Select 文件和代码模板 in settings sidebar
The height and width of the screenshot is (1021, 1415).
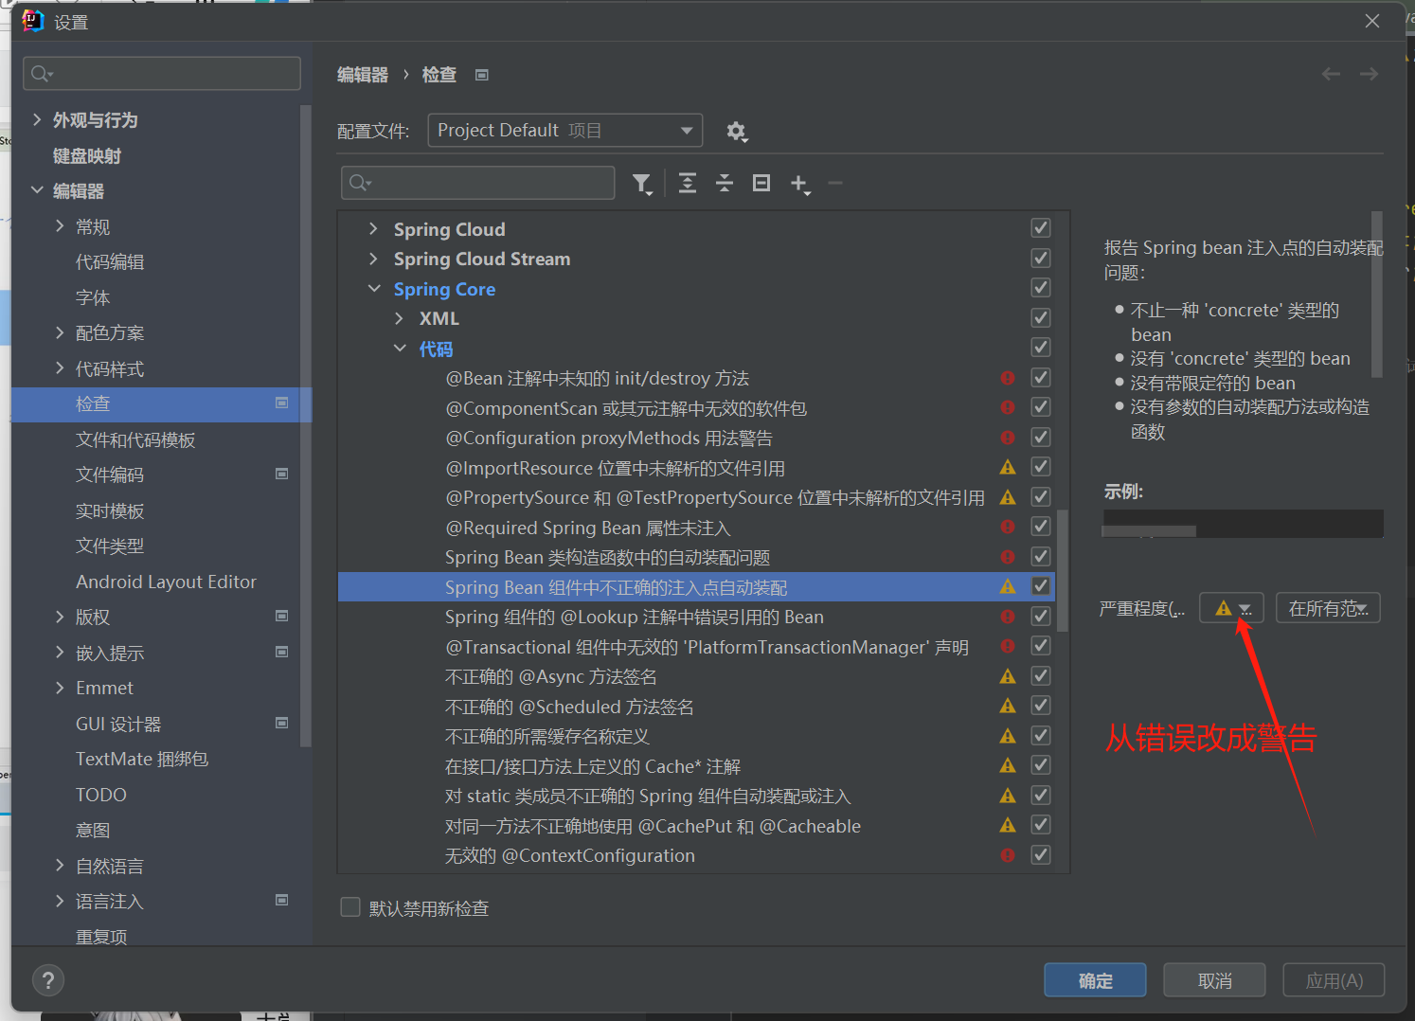point(135,439)
